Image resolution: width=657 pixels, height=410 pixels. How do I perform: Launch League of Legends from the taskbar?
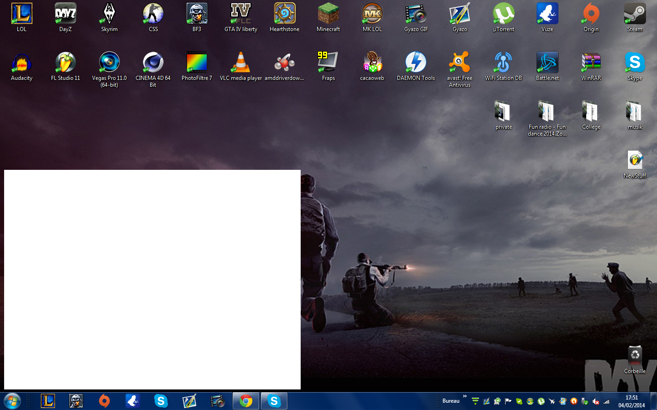(48, 401)
